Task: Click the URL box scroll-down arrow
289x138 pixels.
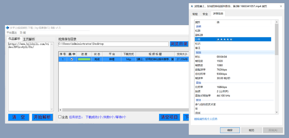Action: [52, 109]
